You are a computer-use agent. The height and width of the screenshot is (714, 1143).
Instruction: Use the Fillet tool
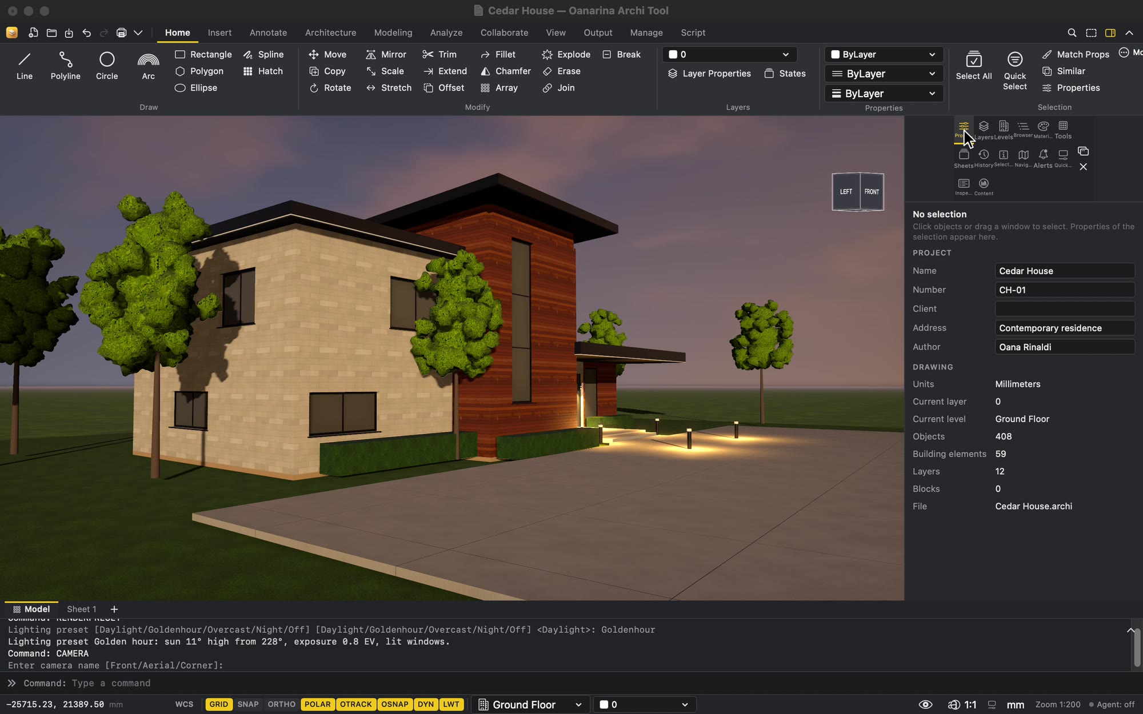[x=498, y=54]
